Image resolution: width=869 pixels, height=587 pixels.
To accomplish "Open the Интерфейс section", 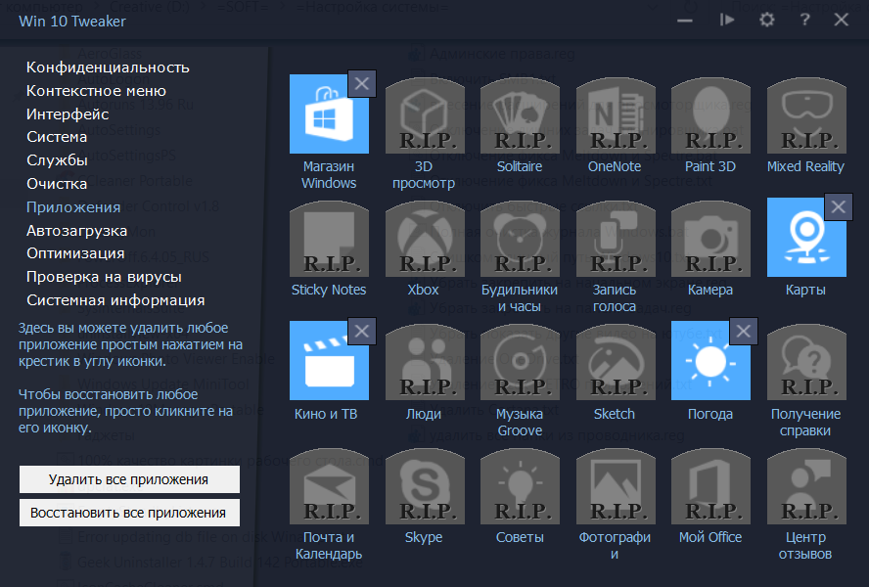I will 68,114.
